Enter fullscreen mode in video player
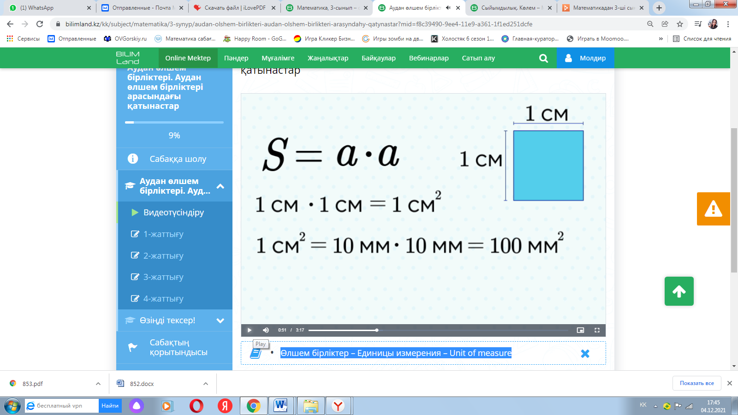The image size is (738, 415). 597,330
